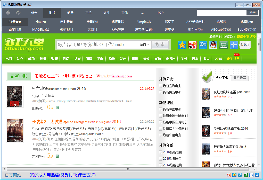Enable the 2016最新电影 checkbox
This screenshot has width=263, height=180.
point(160,152)
